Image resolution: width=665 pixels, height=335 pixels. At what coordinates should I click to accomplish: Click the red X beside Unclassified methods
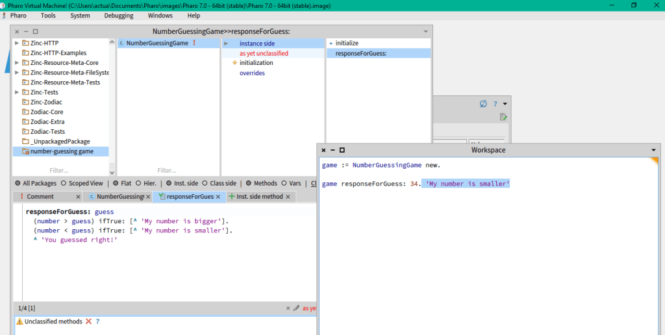click(x=88, y=321)
